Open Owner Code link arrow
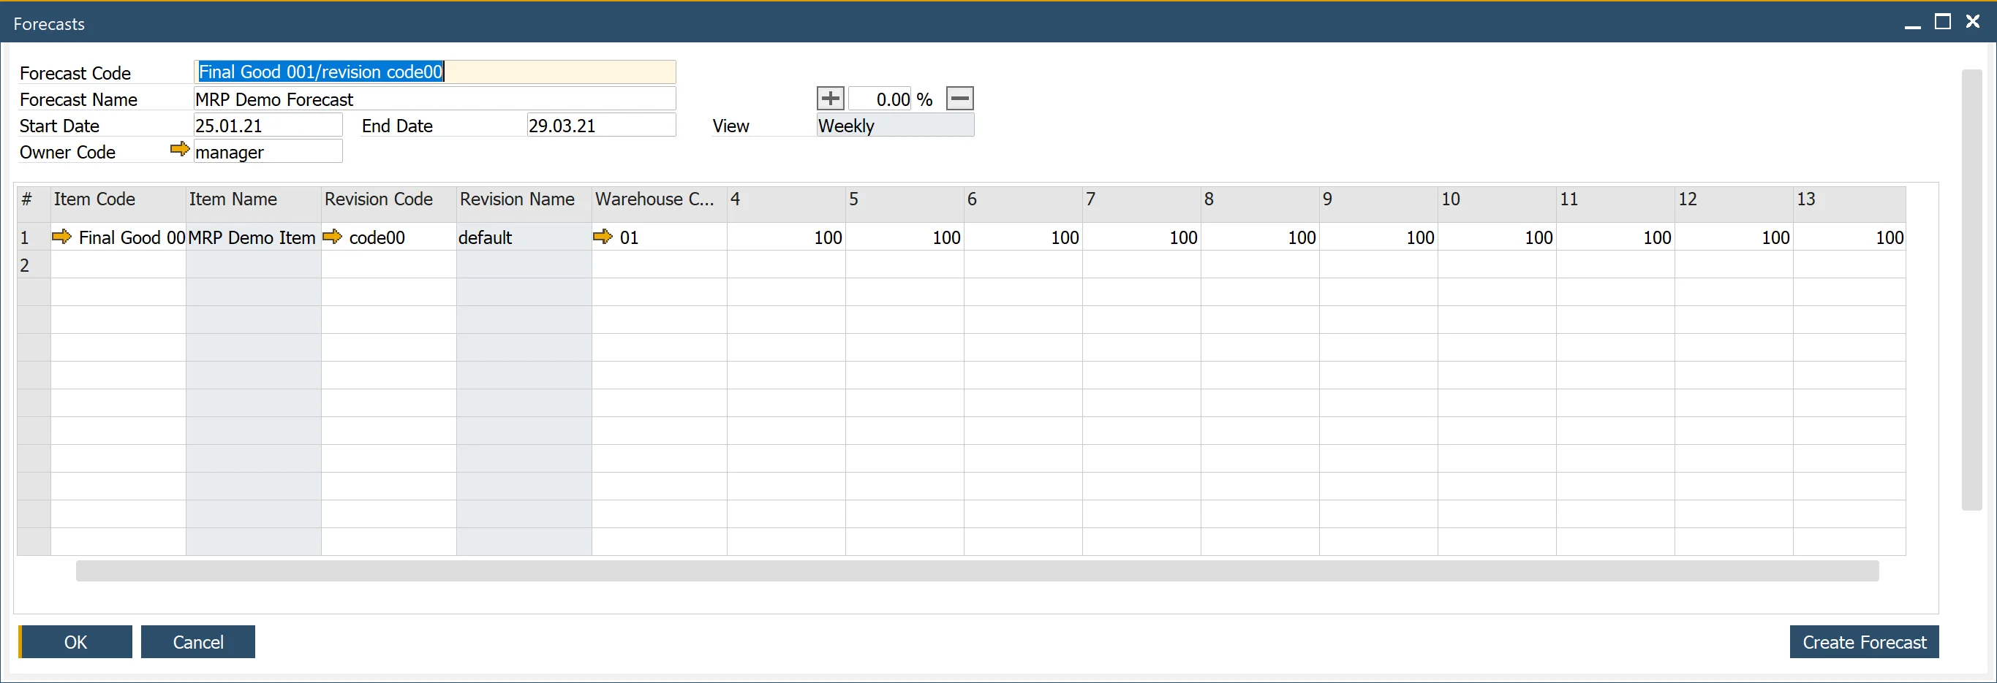 click(x=179, y=149)
